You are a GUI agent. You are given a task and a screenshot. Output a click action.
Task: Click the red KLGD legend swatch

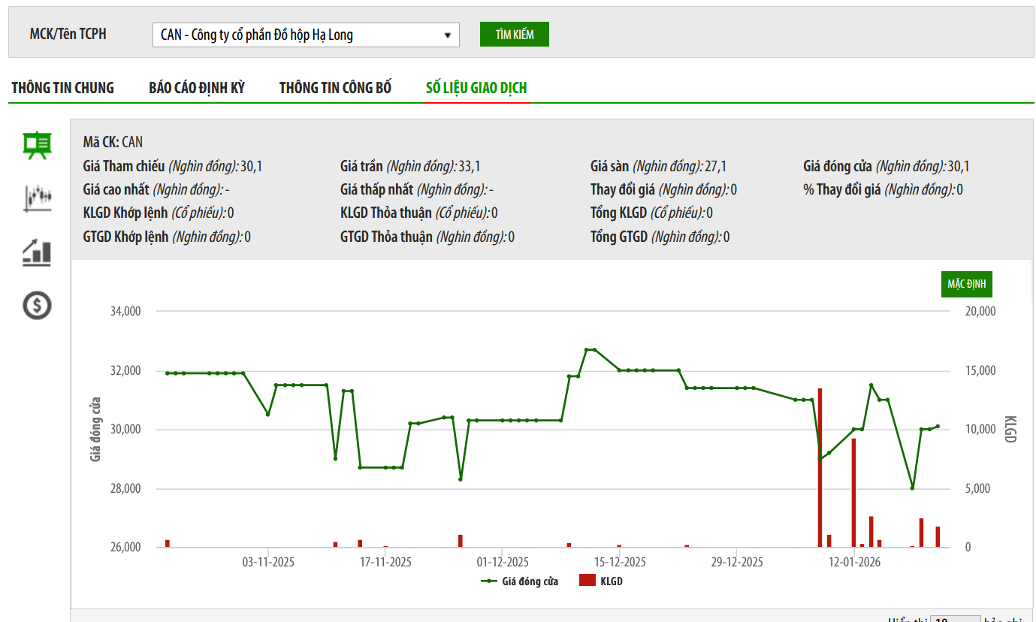pos(587,581)
